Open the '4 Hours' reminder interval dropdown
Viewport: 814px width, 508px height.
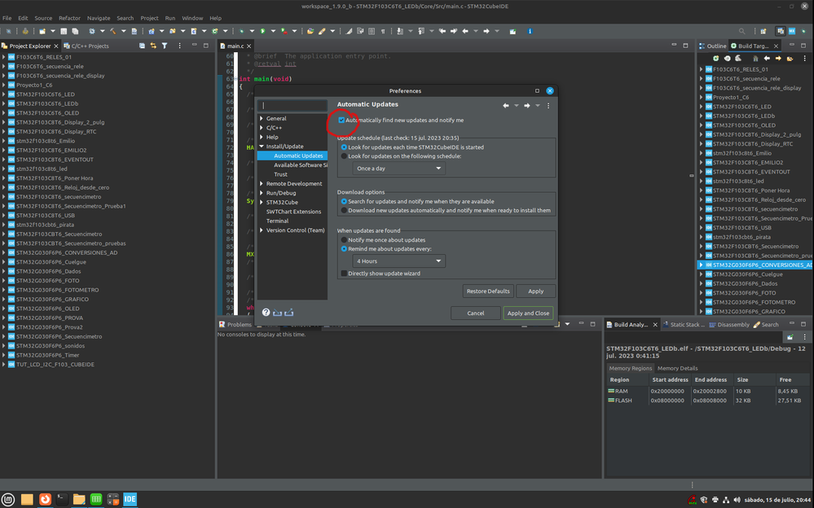pos(398,261)
